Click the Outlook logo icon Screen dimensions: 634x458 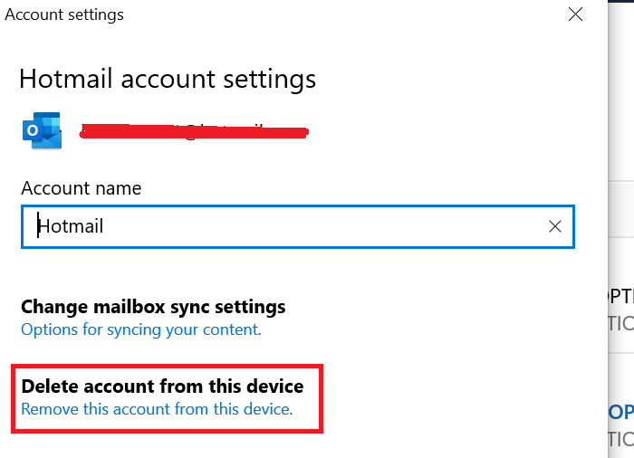click(41, 132)
